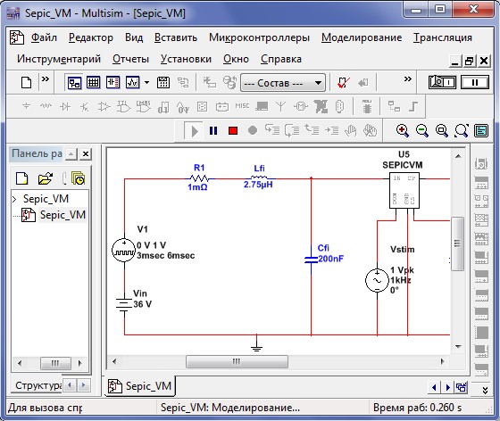The width and height of the screenshot is (500, 421).
Task: Open the Отчеты menu
Action: click(x=130, y=59)
